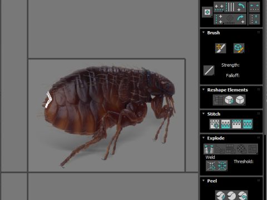
Task: Click Quick Peel icon with lightning bolt
Action: [x=221, y=196]
